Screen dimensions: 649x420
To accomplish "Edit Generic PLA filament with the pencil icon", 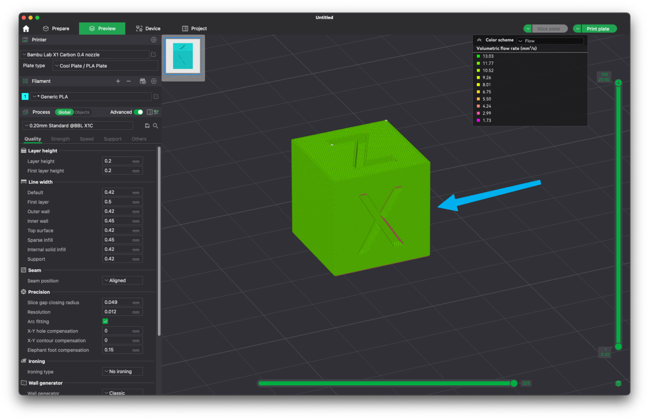I will click(156, 96).
